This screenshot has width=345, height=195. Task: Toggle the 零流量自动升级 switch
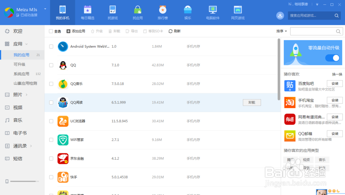coord(333,58)
